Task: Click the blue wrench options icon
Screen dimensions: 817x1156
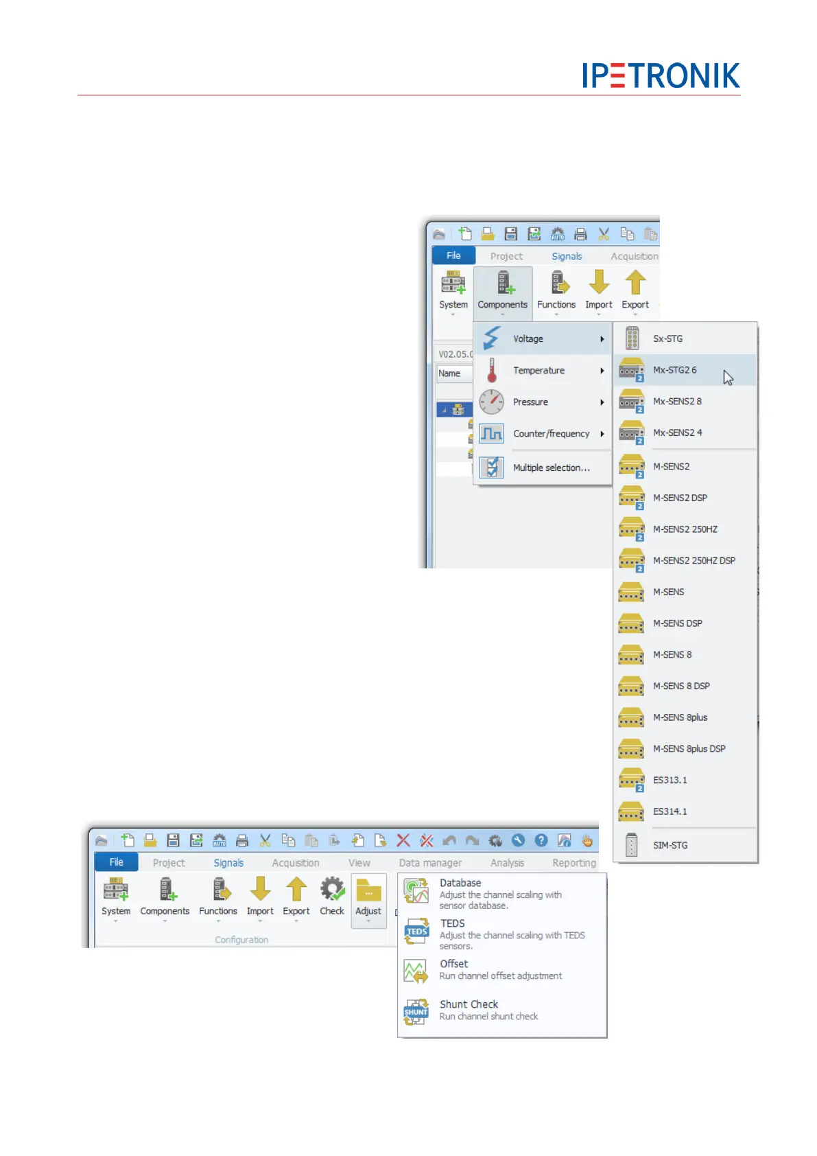Action: [x=518, y=840]
